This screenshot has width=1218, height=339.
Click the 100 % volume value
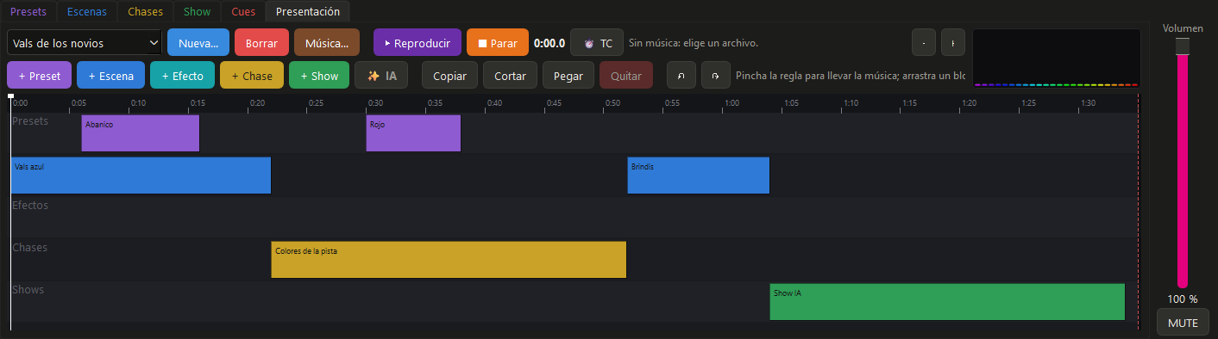point(1183,299)
